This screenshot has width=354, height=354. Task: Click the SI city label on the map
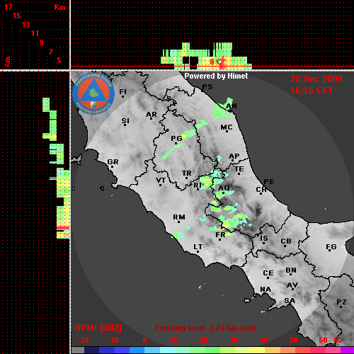125,121
